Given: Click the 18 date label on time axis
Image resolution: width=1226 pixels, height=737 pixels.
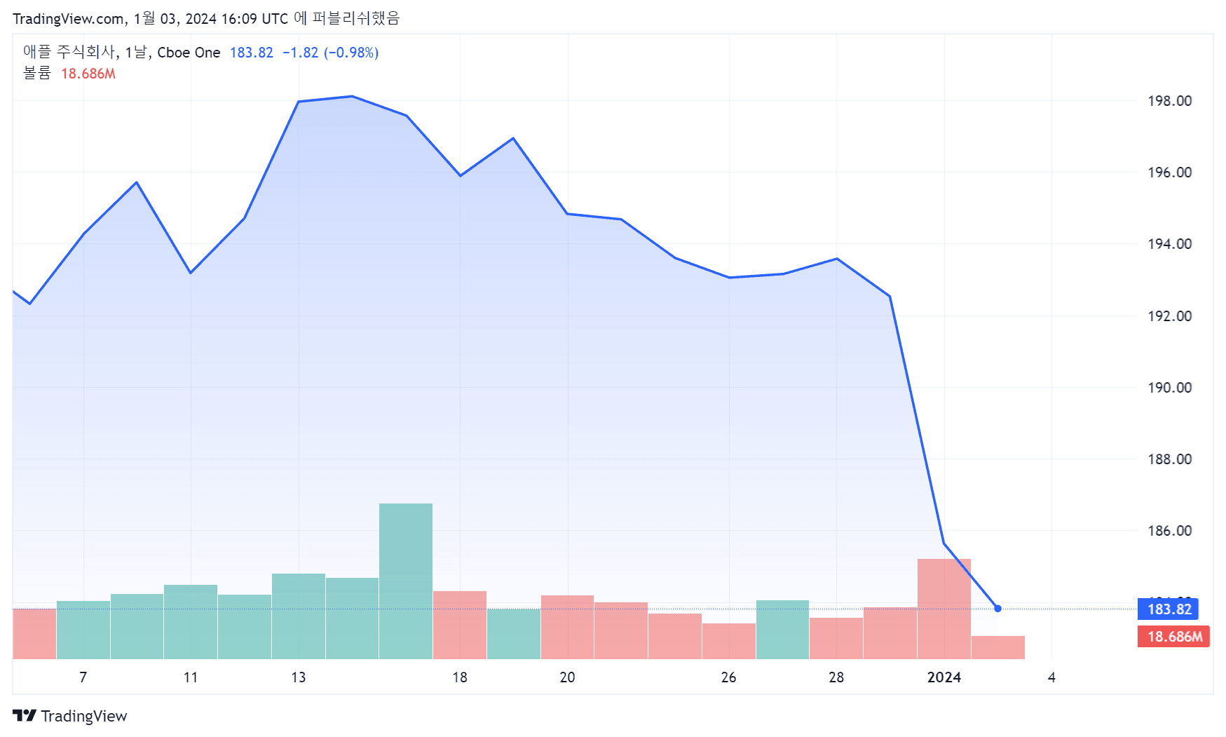Looking at the screenshot, I should 460,677.
